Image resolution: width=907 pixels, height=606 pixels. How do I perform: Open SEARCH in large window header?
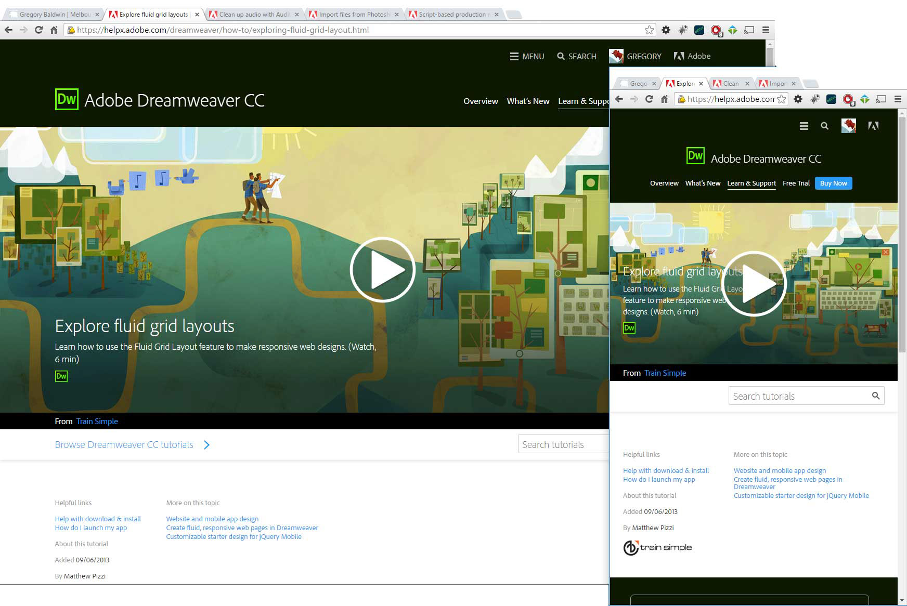click(577, 56)
